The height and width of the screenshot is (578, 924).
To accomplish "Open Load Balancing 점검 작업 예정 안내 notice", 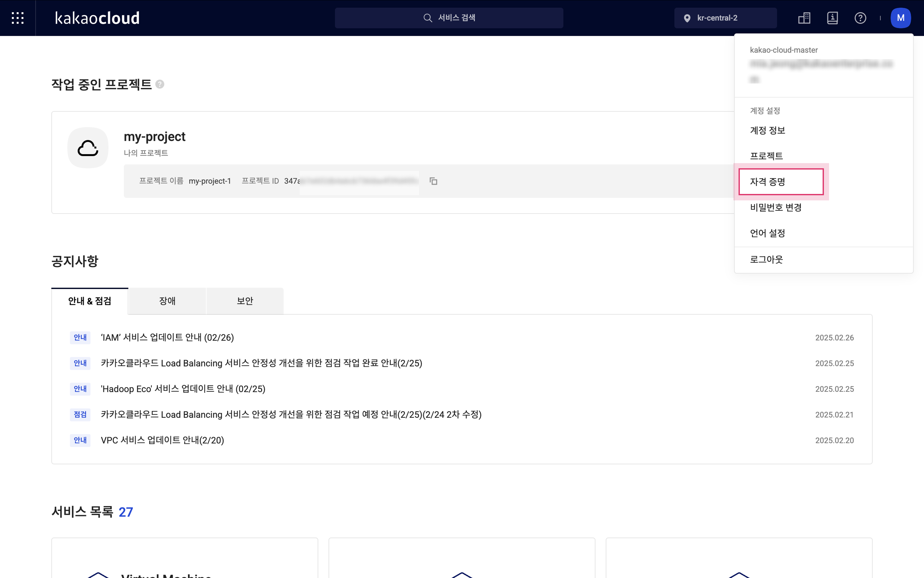I will click(291, 414).
